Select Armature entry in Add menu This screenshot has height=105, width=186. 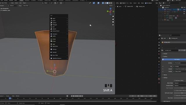[59, 34]
